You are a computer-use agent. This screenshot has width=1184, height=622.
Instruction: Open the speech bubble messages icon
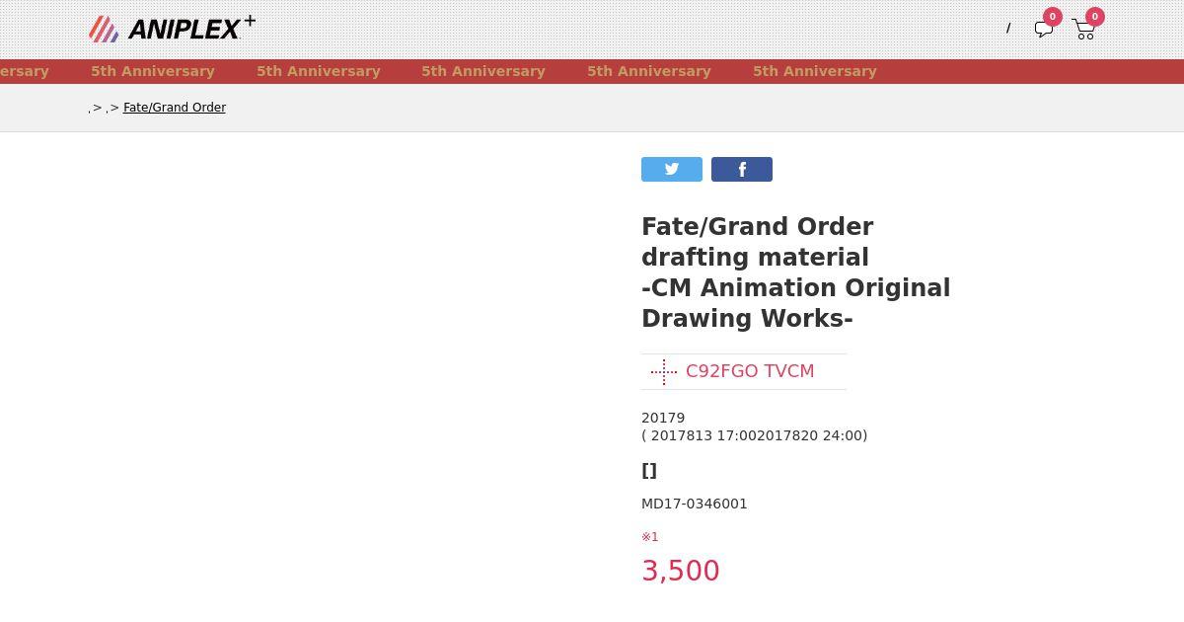(x=1043, y=30)
